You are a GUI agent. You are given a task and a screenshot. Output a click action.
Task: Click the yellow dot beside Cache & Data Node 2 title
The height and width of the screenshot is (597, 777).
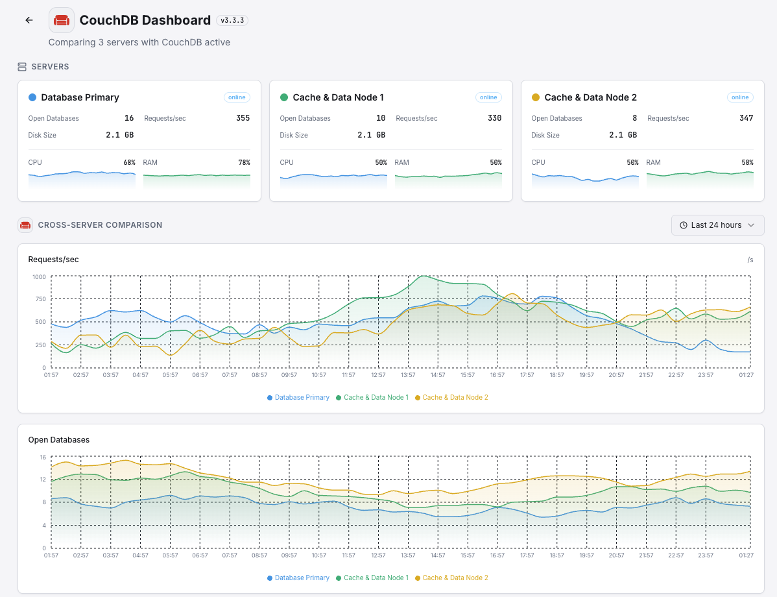(x=536, y=97)
